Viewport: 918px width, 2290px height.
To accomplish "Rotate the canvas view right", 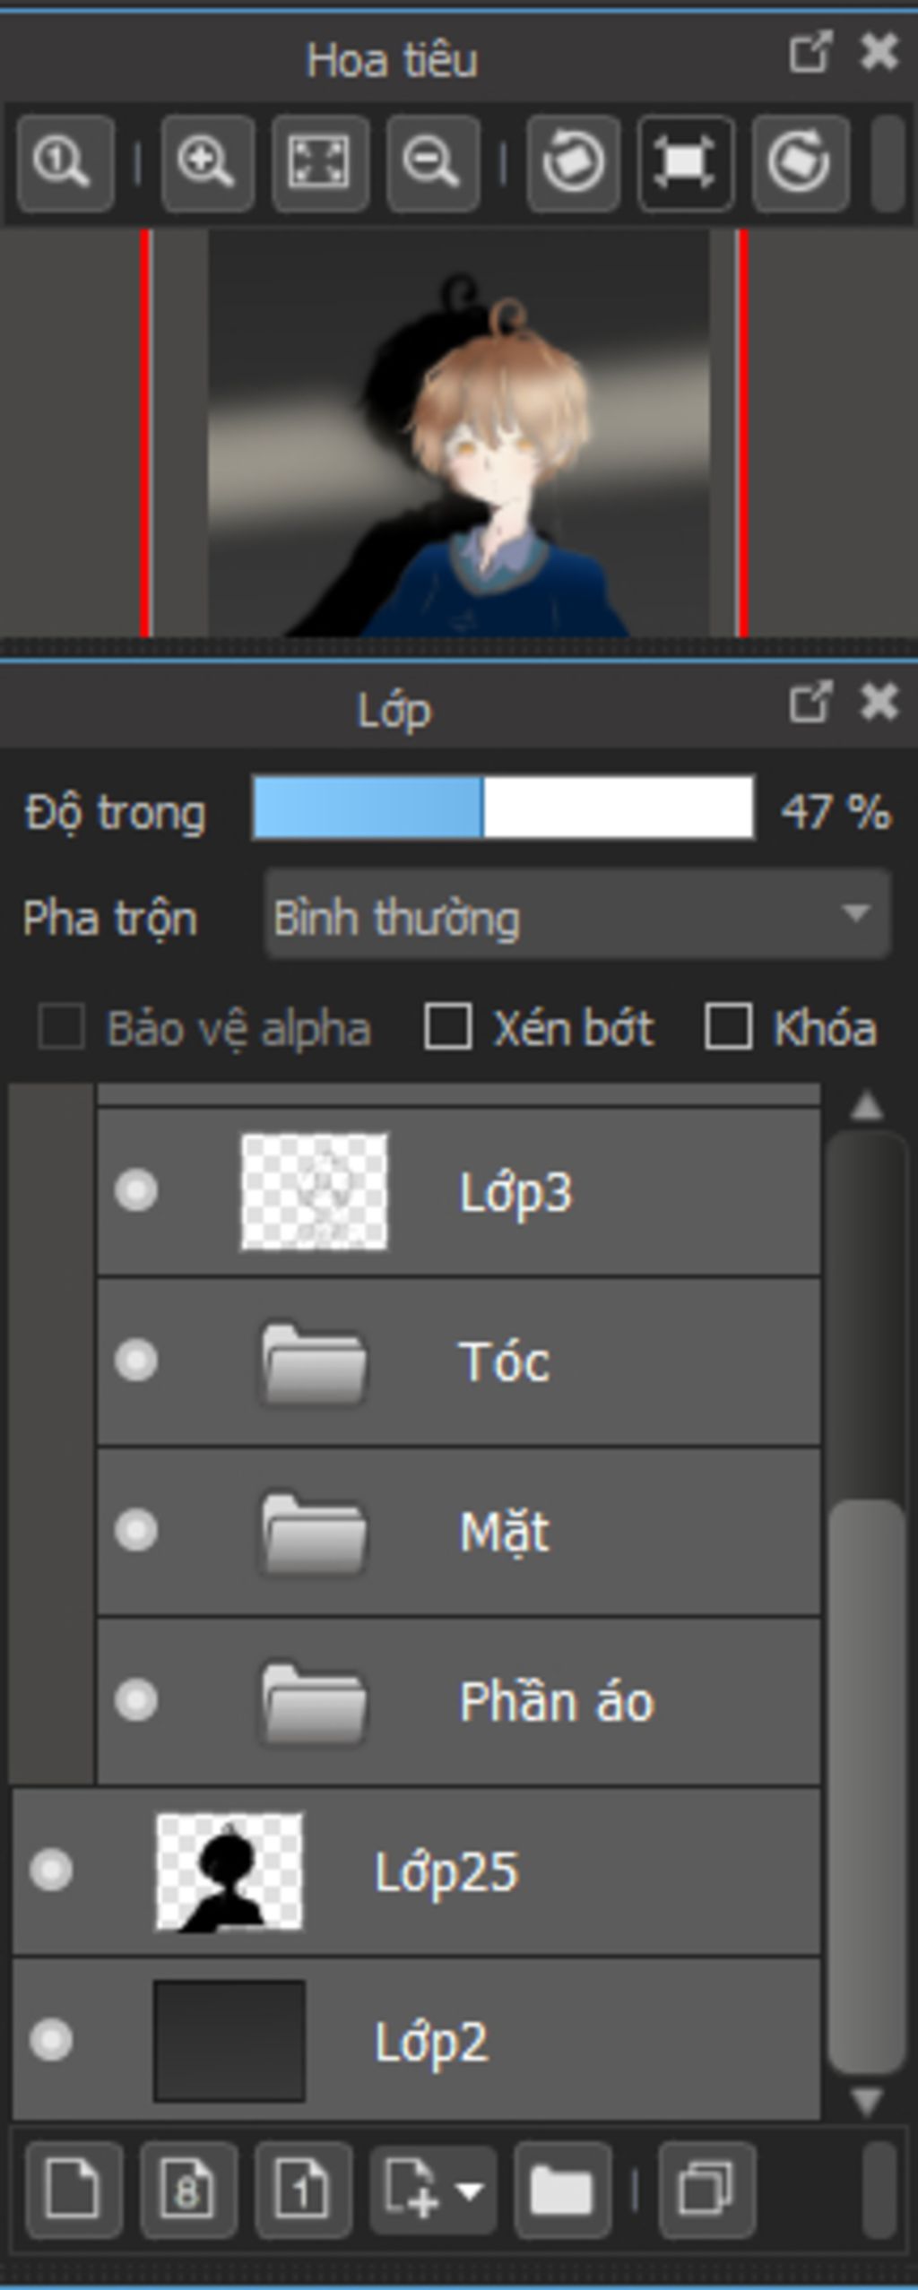I will [801, 163].
